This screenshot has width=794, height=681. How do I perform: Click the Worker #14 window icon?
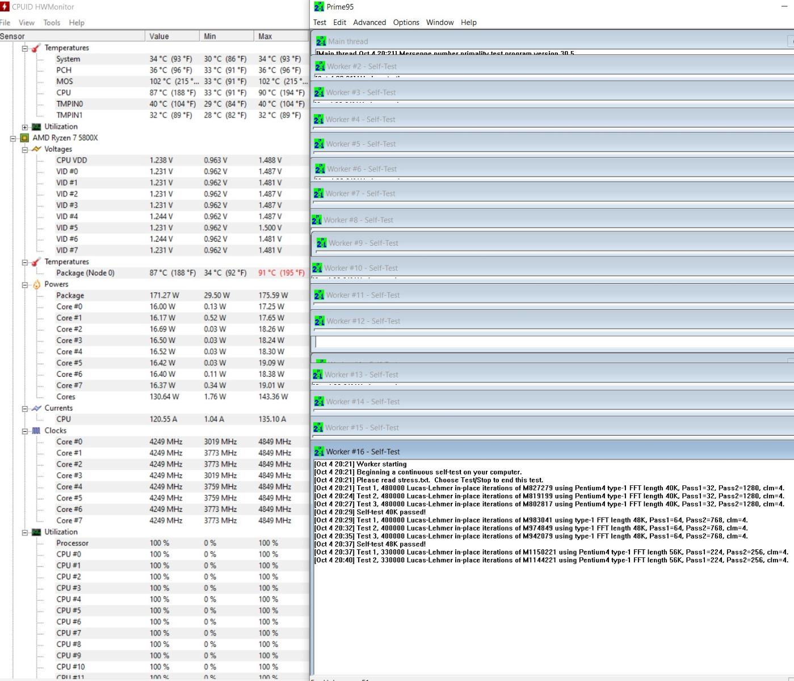(319, 402)
